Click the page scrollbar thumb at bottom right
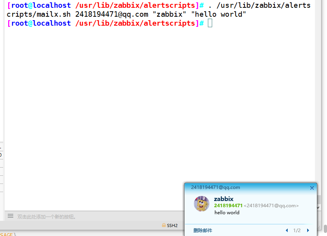The image size is (327, 236). tap(325, 229)
